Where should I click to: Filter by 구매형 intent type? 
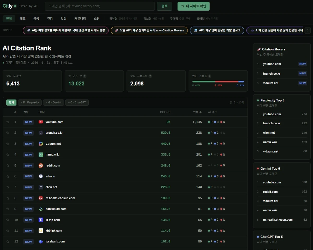180,19
